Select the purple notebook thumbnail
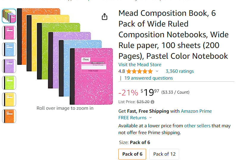 click(9, 66)
